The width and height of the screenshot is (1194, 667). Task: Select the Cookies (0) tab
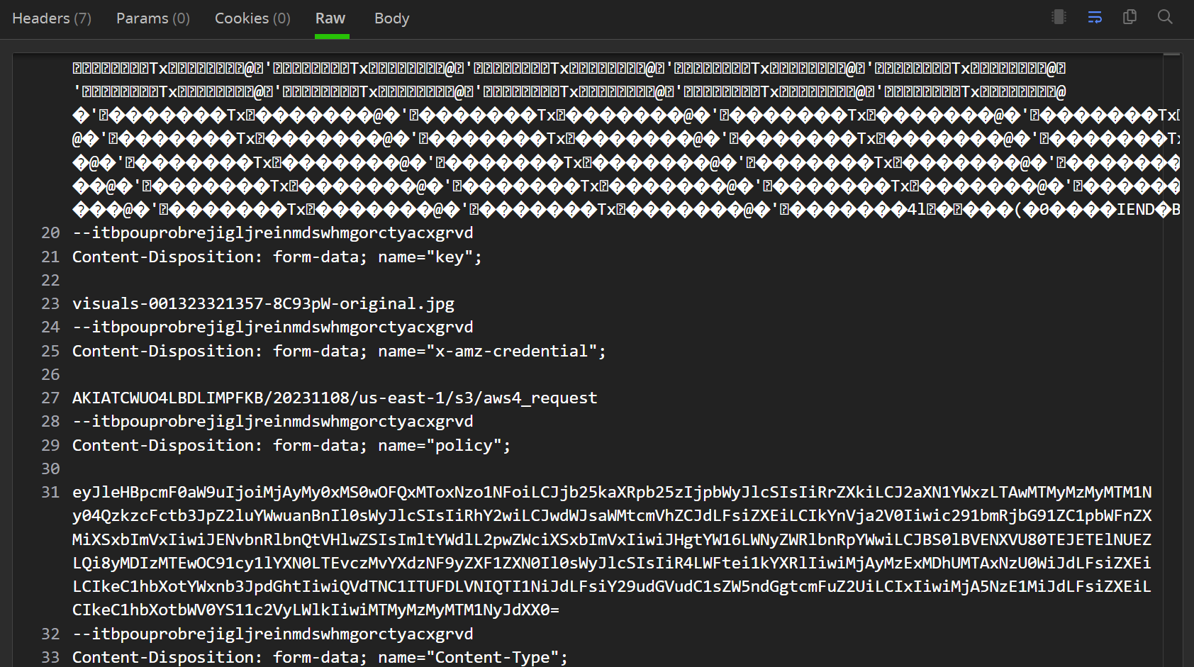252,18
